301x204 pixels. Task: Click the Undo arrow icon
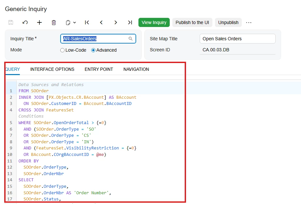click(25, 22)
